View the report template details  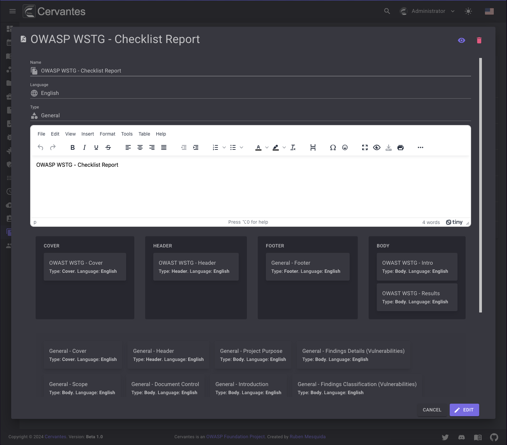(x=462, y=40)
